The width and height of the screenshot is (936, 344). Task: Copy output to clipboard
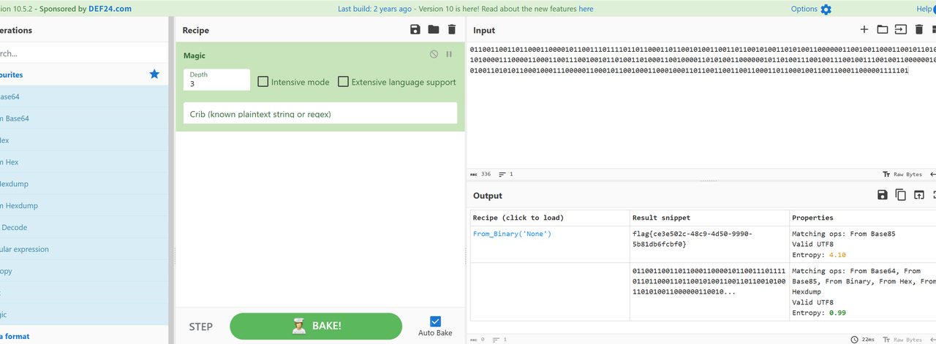coord(900,195)
